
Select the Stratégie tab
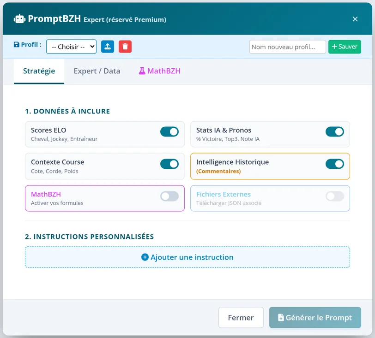pos(39,71)
